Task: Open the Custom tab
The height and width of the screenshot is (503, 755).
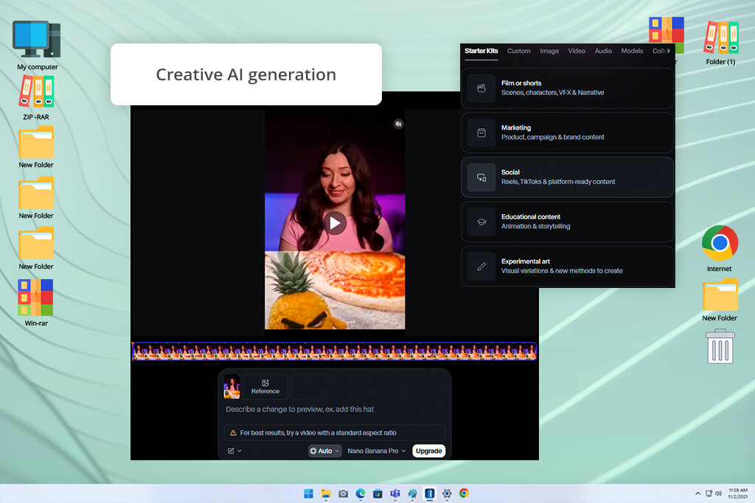Action: tap(518, 51)
